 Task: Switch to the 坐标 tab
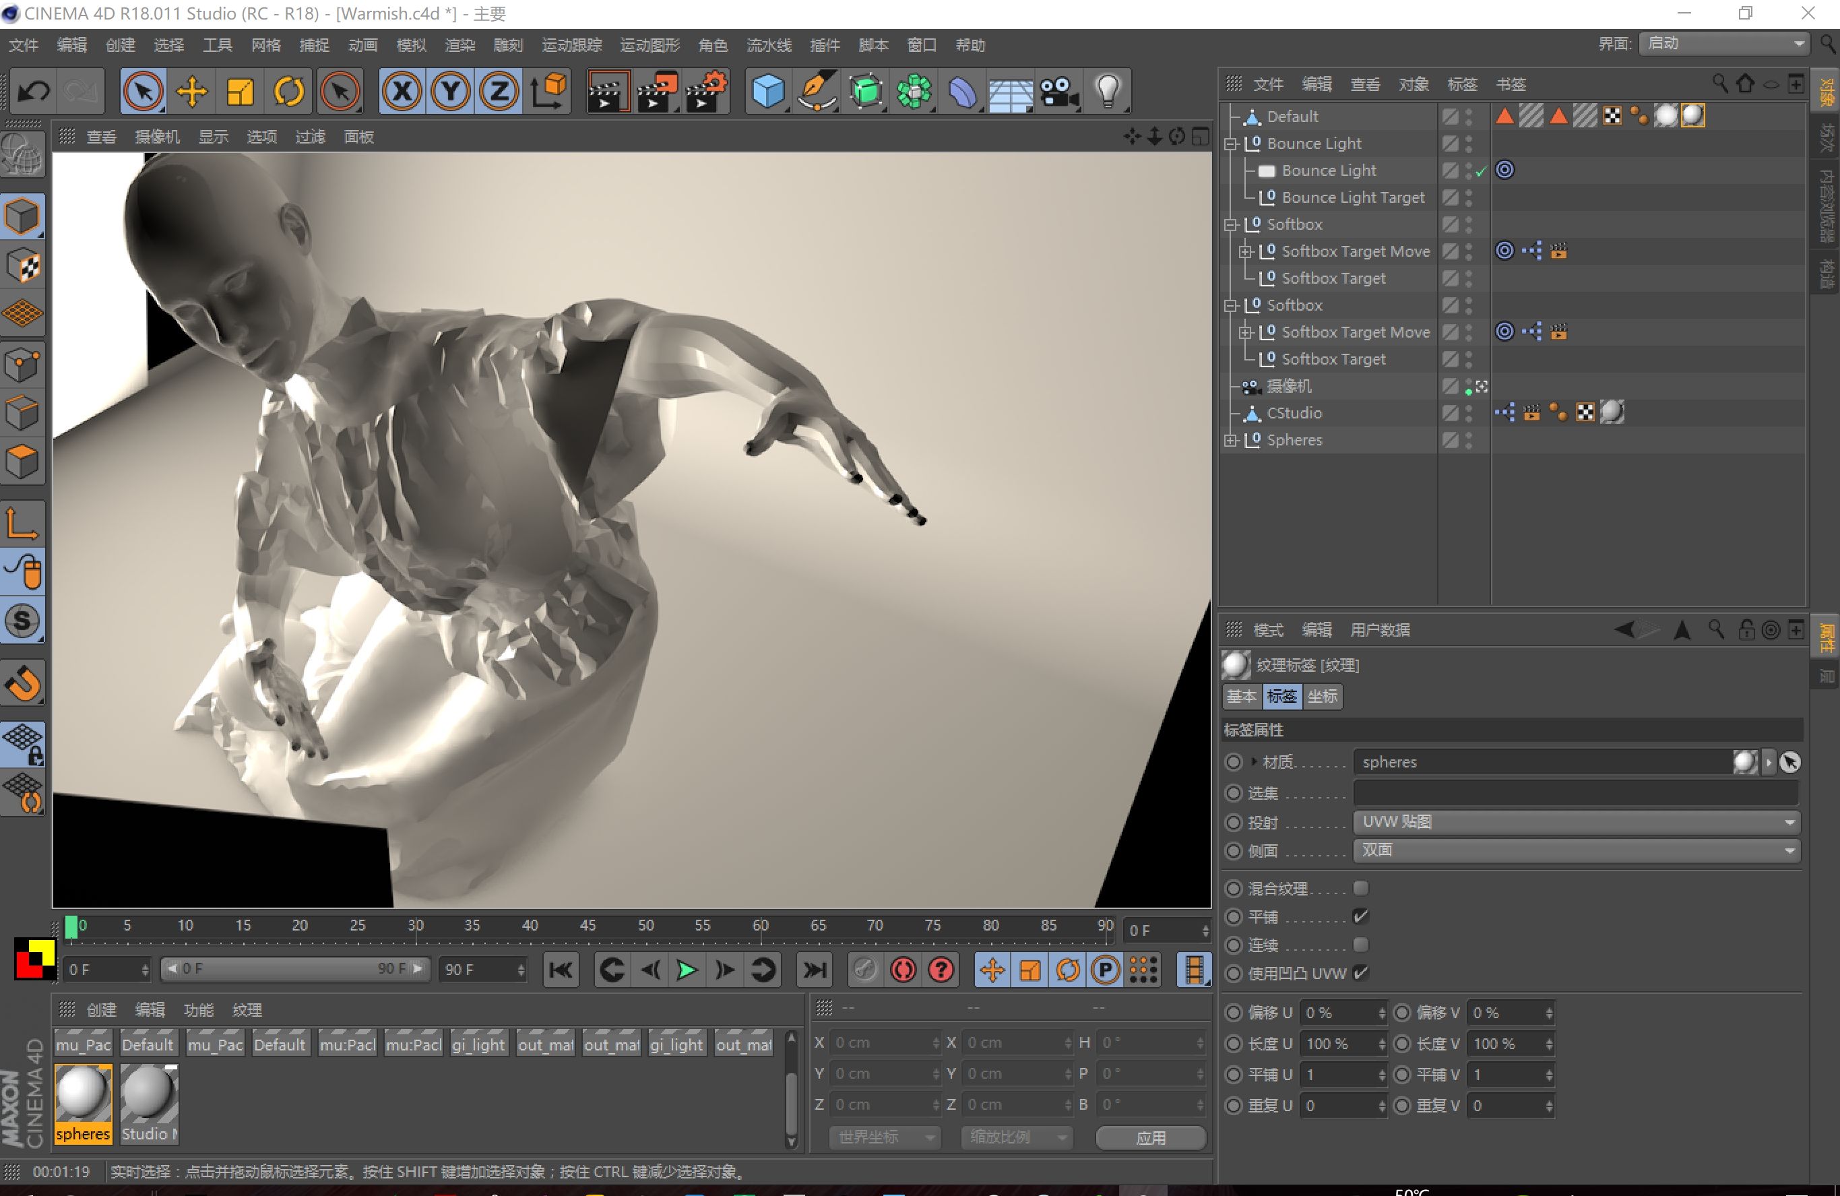tap(1322, 697)
